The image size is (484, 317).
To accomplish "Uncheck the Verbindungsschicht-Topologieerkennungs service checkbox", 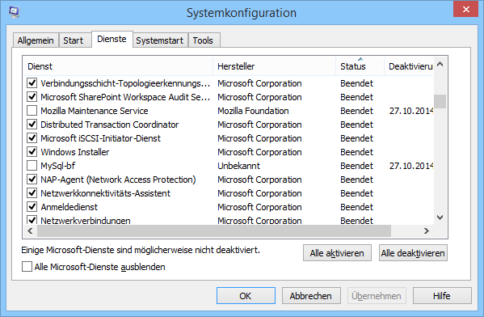I will (x=32, y=83).
